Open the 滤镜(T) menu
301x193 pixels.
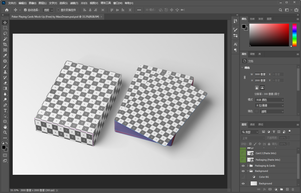pyautogui.click(x=74, y=3)
